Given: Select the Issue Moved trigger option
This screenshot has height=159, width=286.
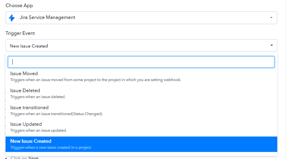Looking at the screenshot, I should tap(141, 77).
